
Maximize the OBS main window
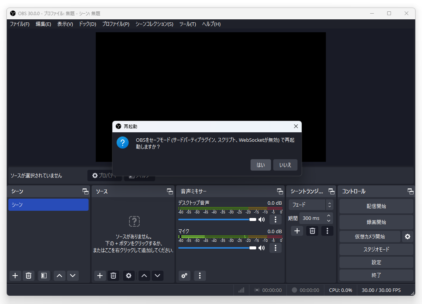(389, 13)
